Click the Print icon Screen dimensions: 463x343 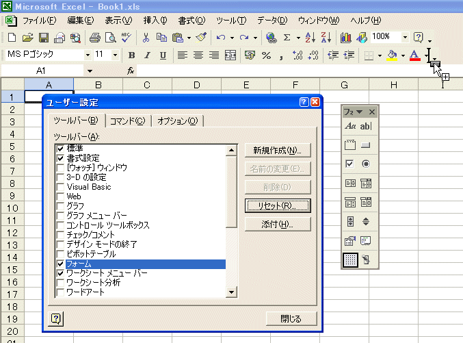(95, 38)
